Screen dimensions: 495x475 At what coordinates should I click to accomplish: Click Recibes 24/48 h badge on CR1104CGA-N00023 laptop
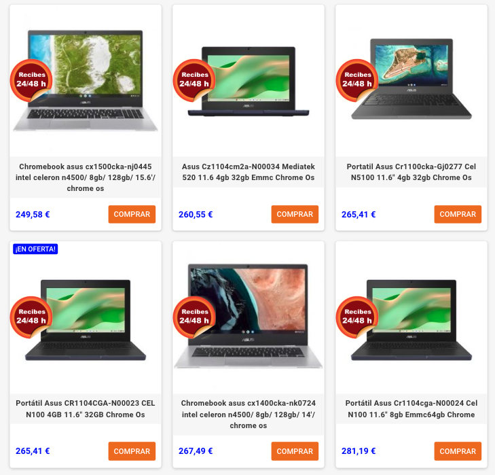pos(31,317)
